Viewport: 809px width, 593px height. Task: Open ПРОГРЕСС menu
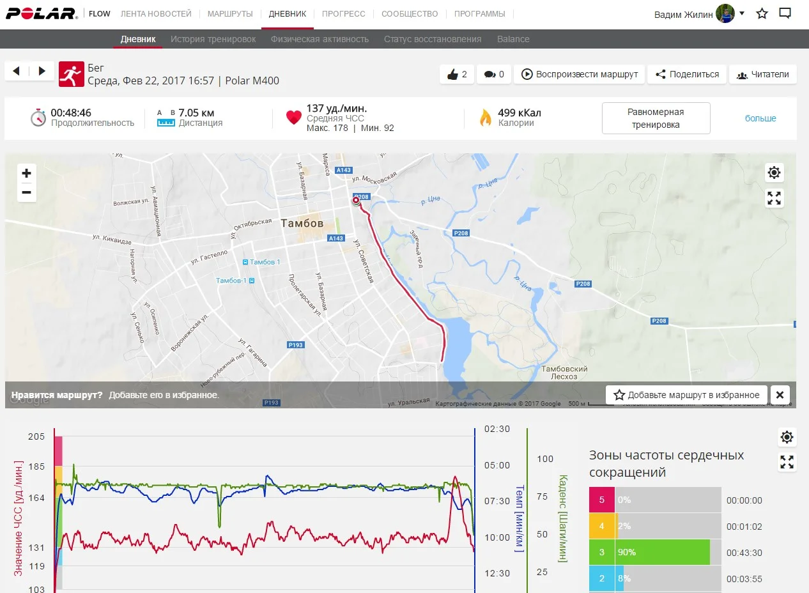pyautogui.click(x=343, y=14)
